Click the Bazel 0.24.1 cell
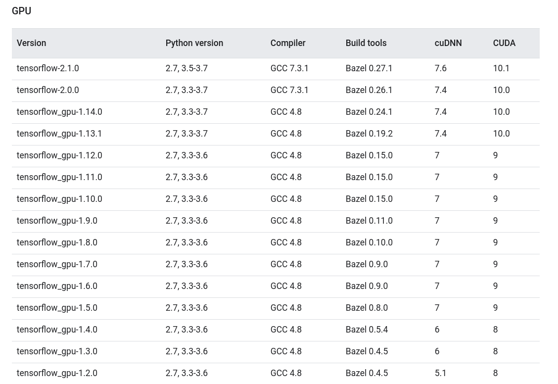This screenshot has width=558, height=384. tap(369, 112)
